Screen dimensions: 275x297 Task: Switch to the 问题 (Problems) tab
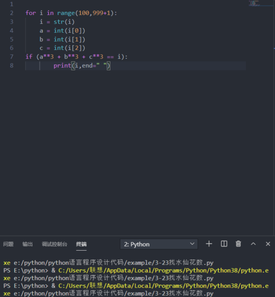tap(8, 244)
